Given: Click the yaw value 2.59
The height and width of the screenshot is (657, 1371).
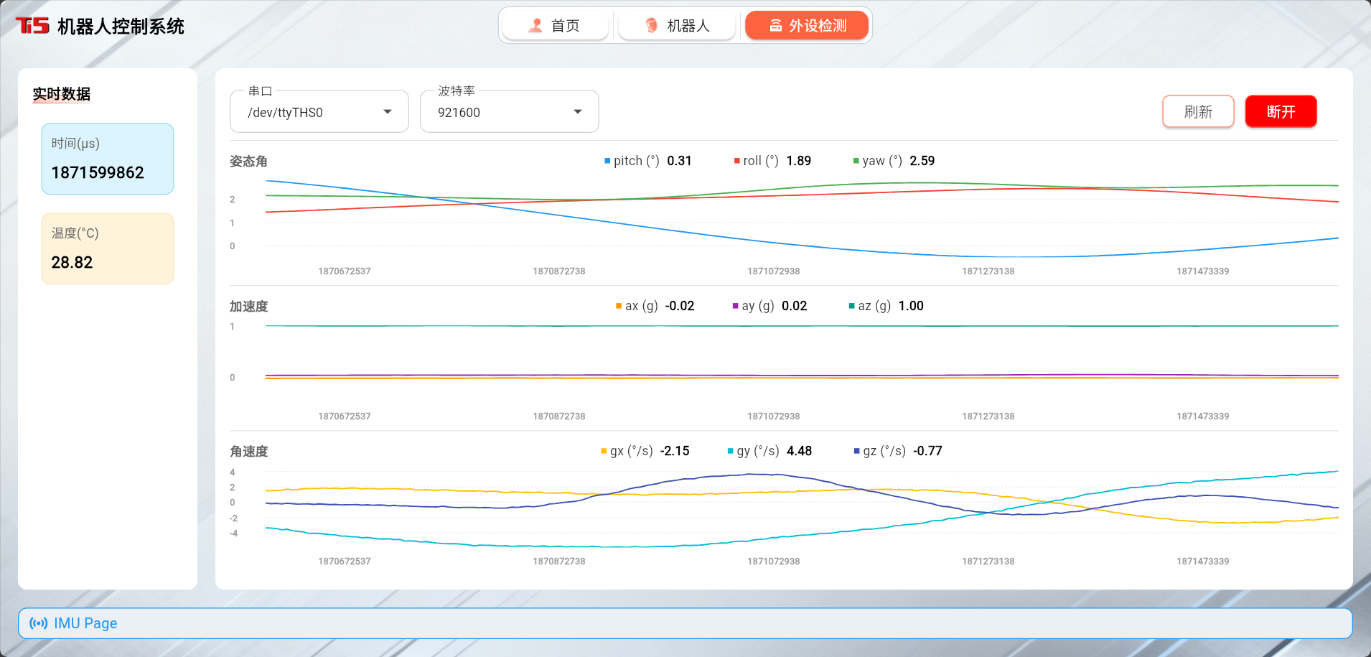Looking at the screenshot, I should (x=922, y=161).
